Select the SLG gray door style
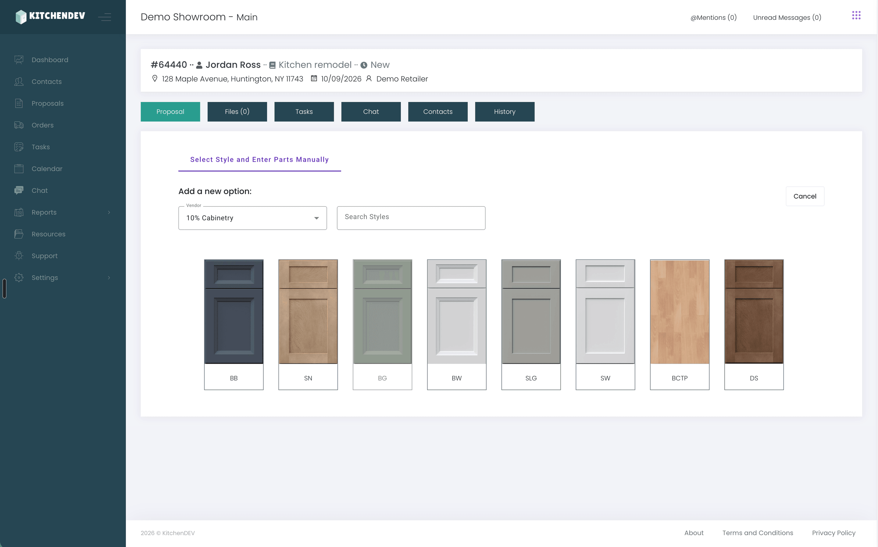 tap(531, 324)
